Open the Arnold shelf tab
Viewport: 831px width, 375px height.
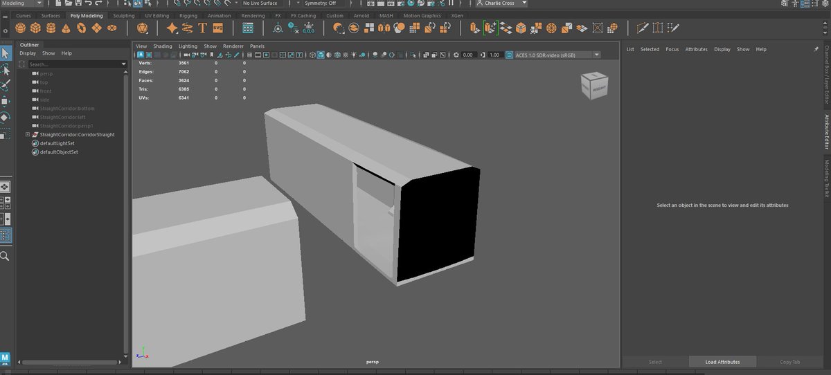361,15
